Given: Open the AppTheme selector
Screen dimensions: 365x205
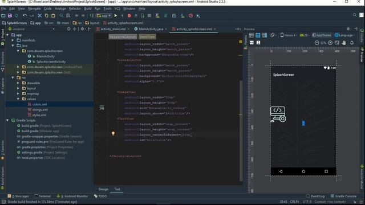Looking at the screenshot, I should (x=322, y=35).
